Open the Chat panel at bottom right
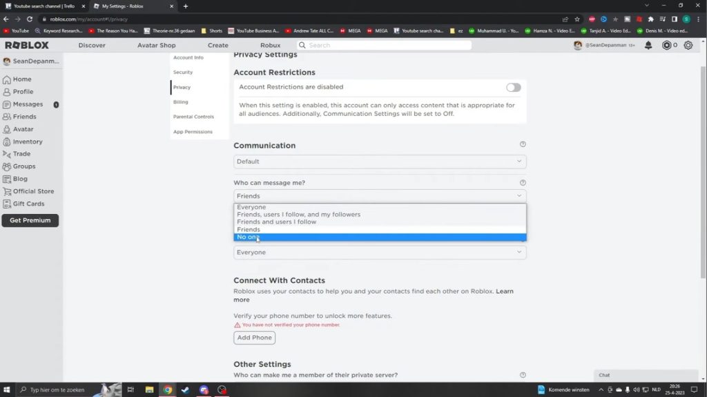The image size is (707, 397). (x=646, y=376)
